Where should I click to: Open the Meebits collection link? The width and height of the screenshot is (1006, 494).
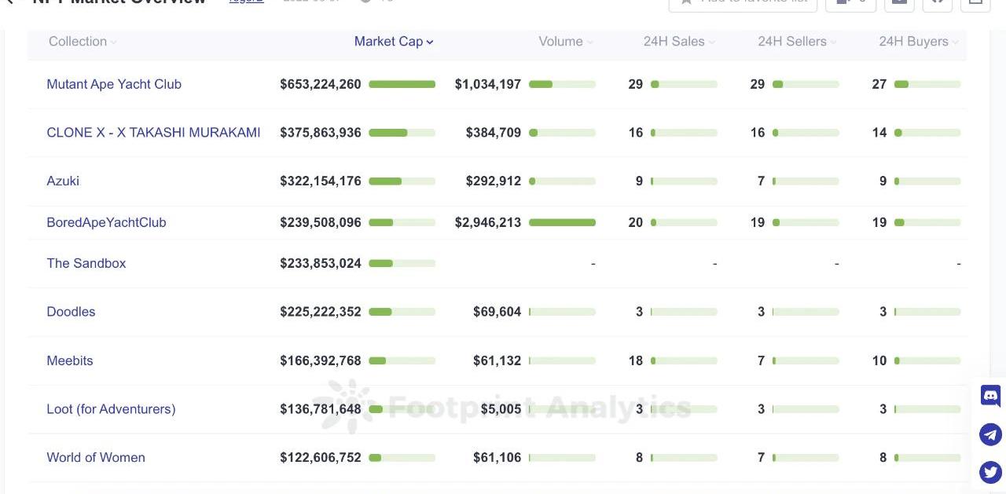click(70, 360)
